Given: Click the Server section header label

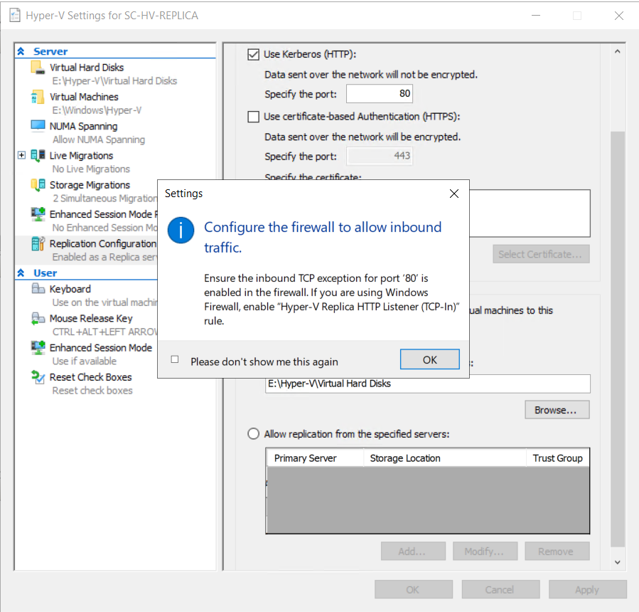Looking at the screenshot, I should pyautogui.click(x=50, y=51).
